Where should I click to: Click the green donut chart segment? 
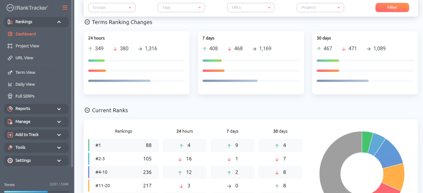[366, 142]
